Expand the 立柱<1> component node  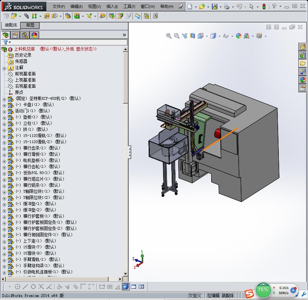[x=4, y=124]
